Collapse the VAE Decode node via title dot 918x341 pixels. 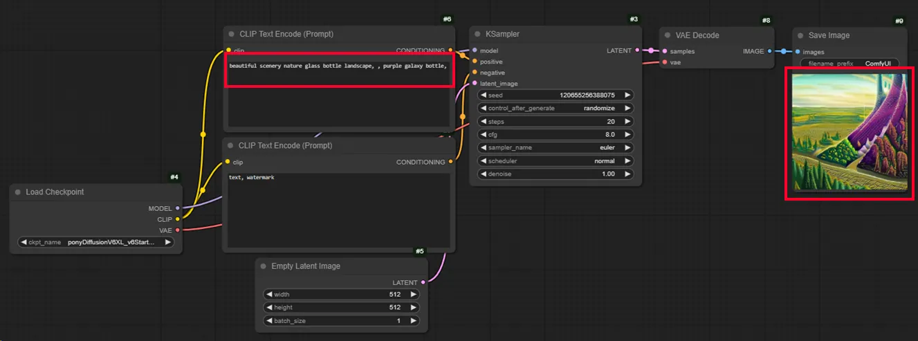click(x=667, y=35)
